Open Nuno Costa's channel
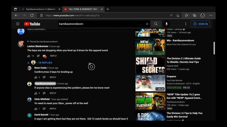 point(40,68)
